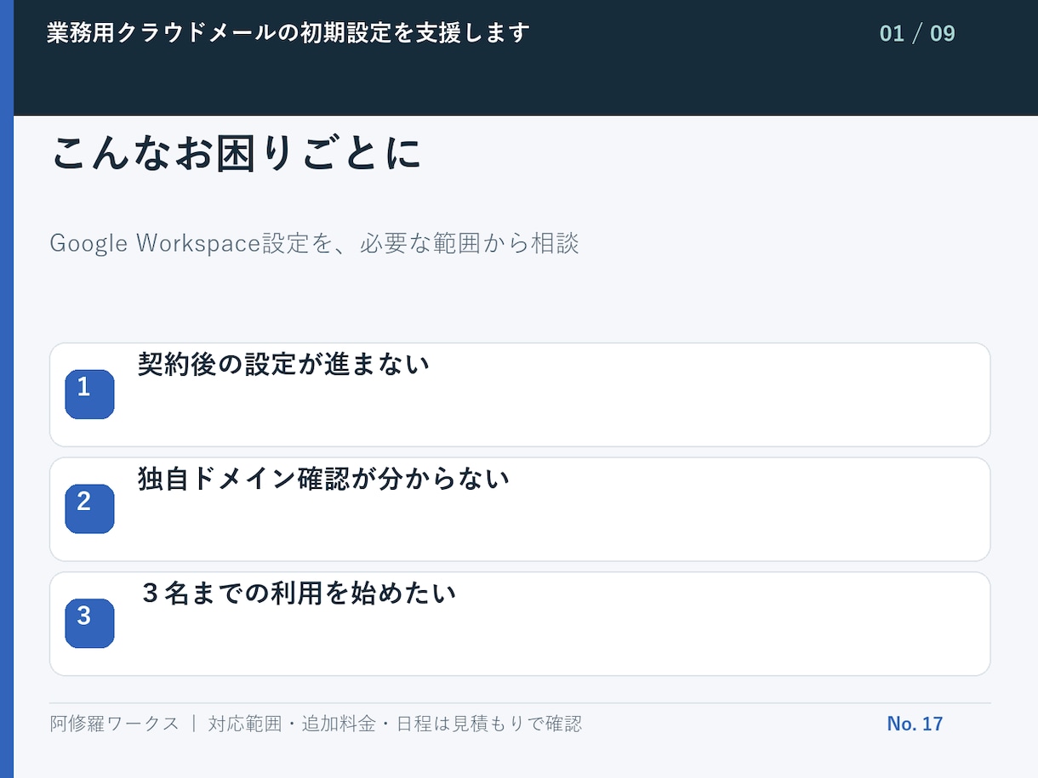Click the blue number 3 badge

89,623
